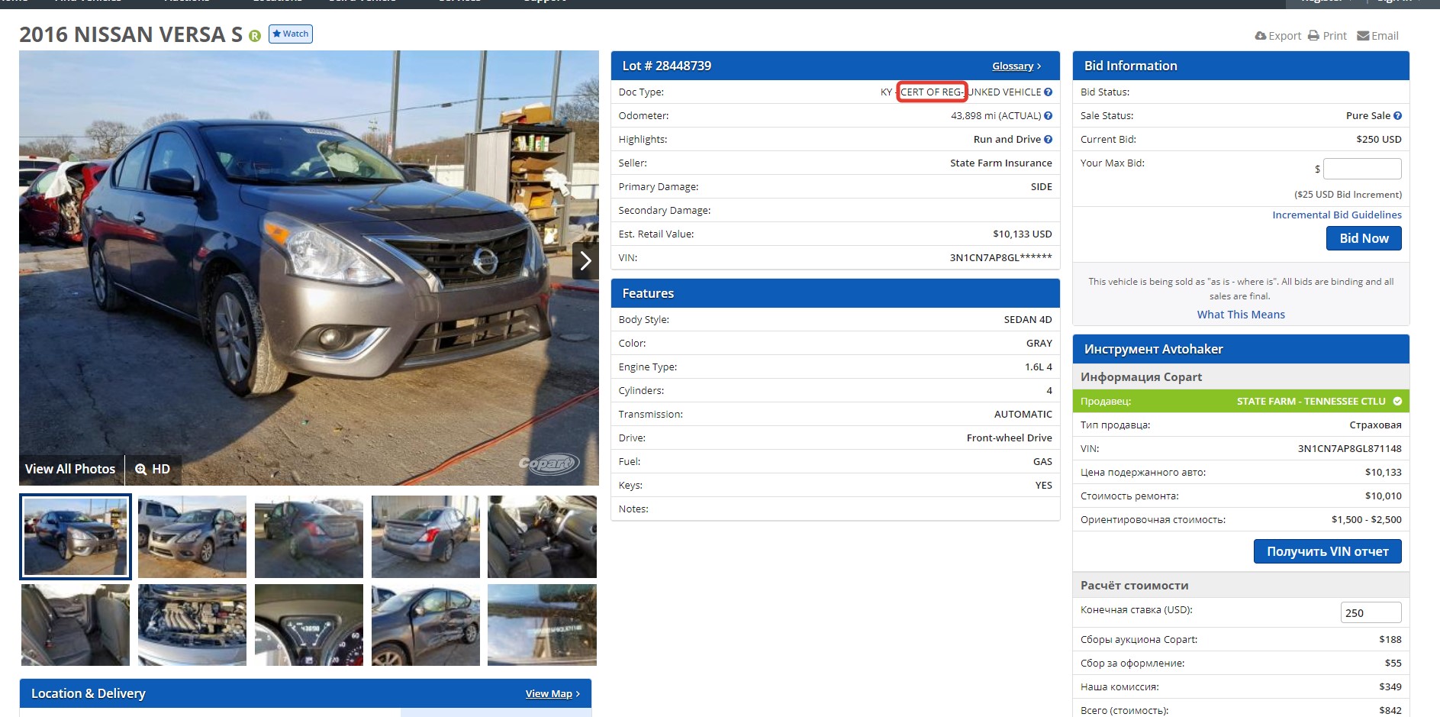
Task: Click View All Photos button
Action: click(70, 469)
